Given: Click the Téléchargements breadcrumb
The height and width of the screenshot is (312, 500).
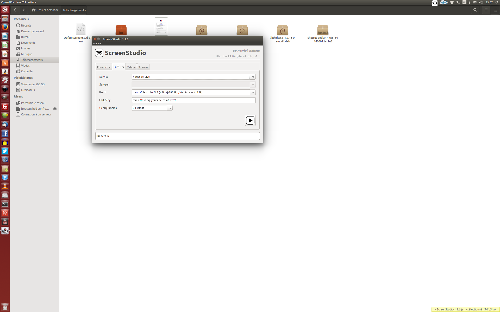Looking at the screenshot, I should point(74,10).
